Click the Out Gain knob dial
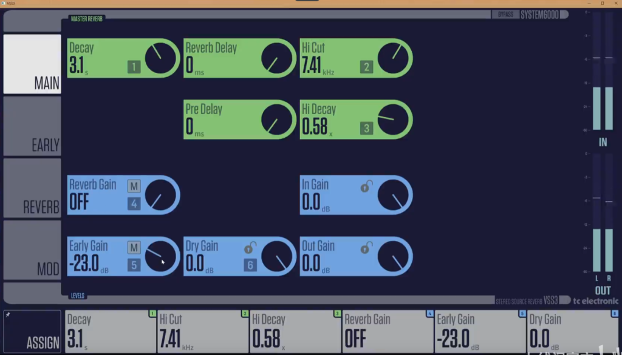 tap(393, 256)
